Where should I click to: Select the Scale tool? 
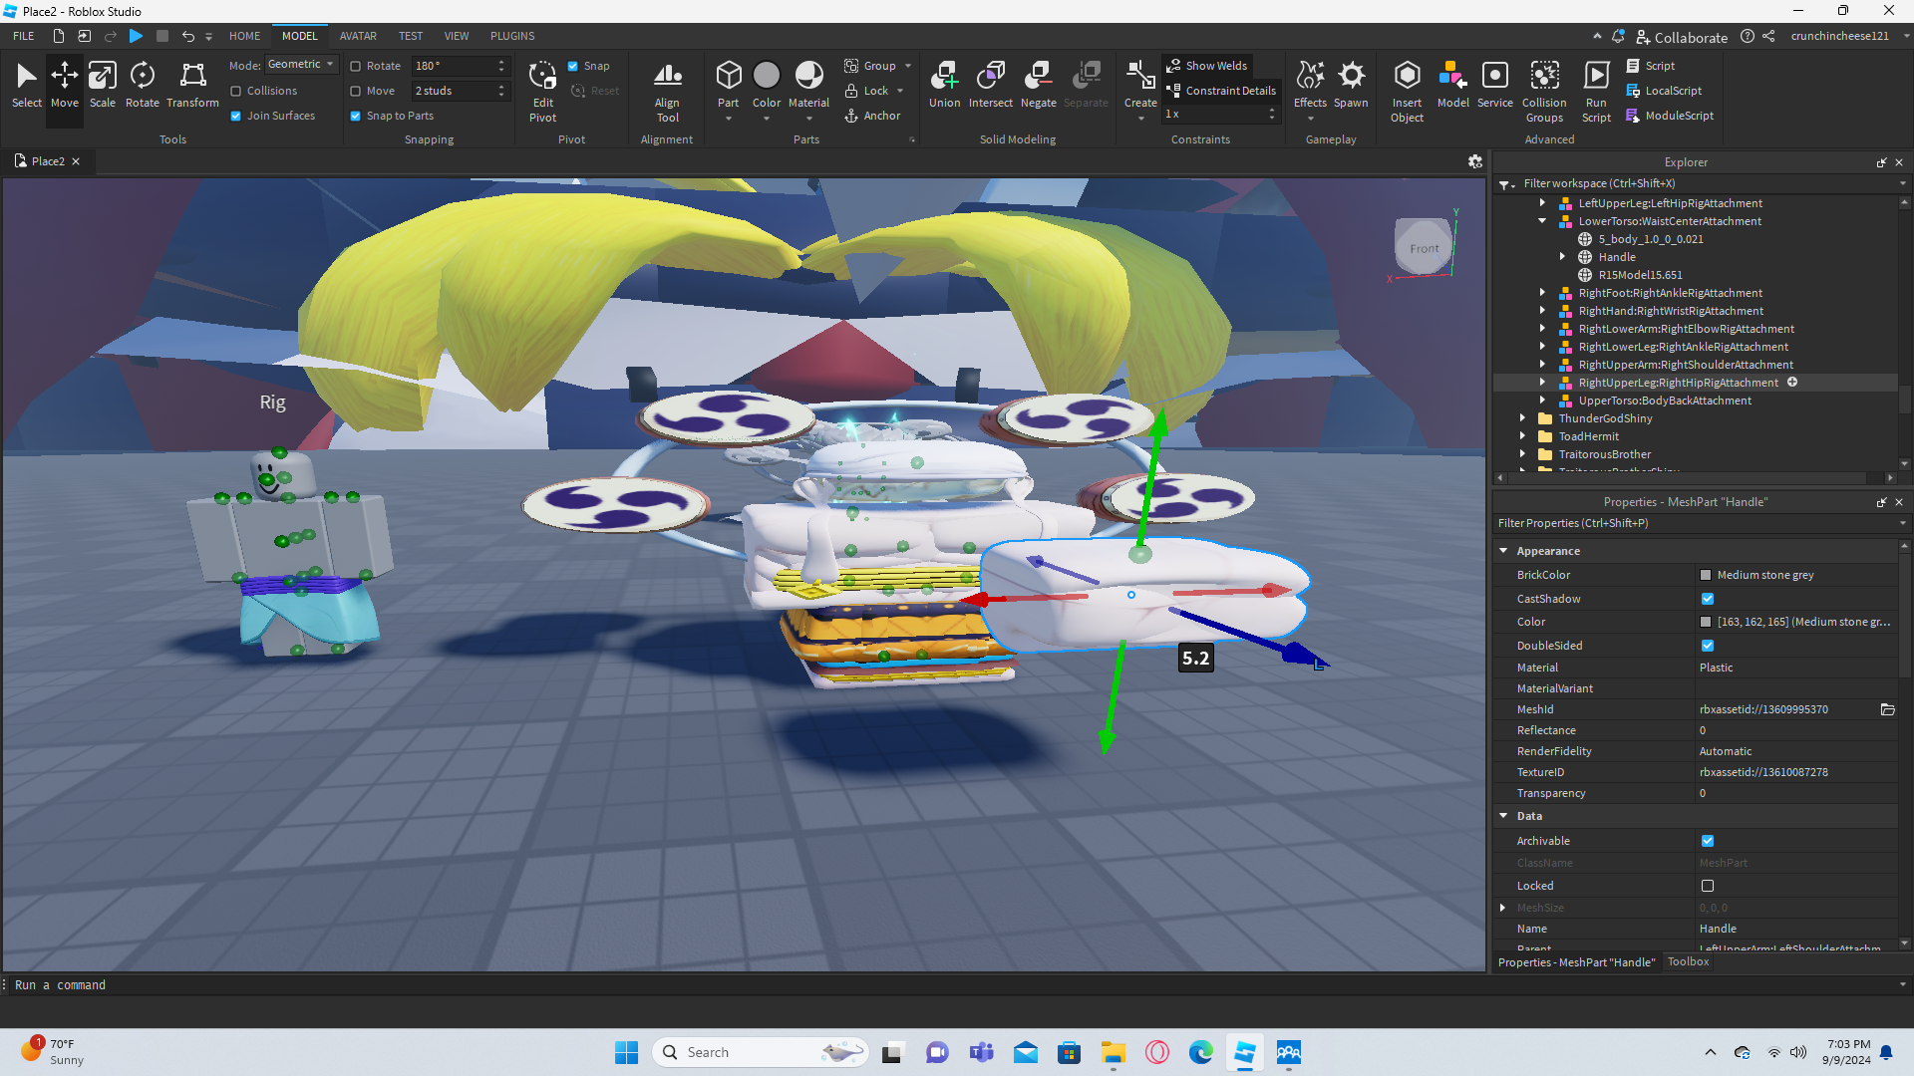pos(102,84)
